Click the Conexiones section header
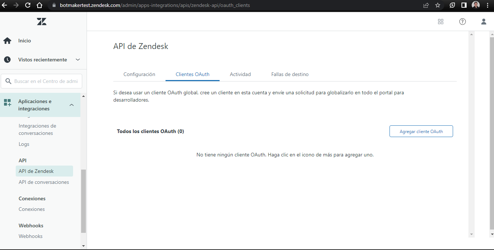This screenshot has width=494, height=250. click(32, 198)
